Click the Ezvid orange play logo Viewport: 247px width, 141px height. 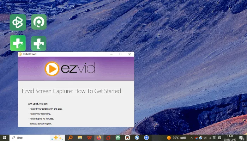52,69
